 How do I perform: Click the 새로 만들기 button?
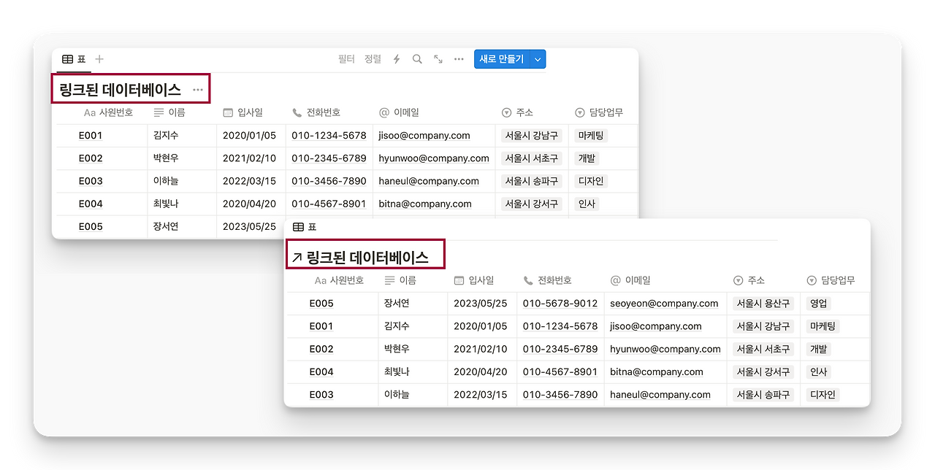click(502, 59)
